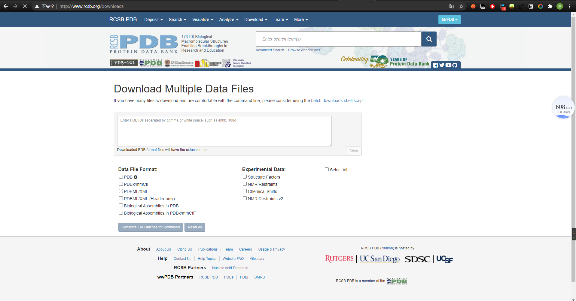Open the RCSB PDB YouTube channel

coord(448,65)
